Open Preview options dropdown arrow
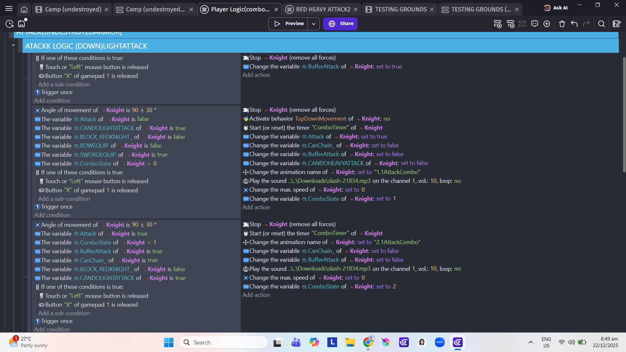The image size is (626, 352). (x=313, y=24)
